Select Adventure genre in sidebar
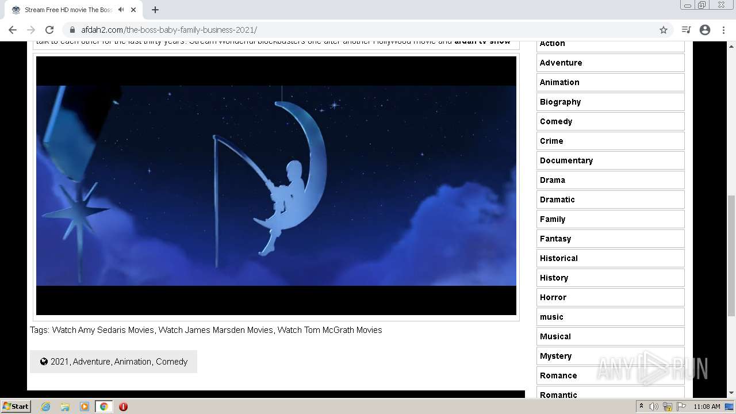Viewport: 736px width, 414px height. point(610,63)
